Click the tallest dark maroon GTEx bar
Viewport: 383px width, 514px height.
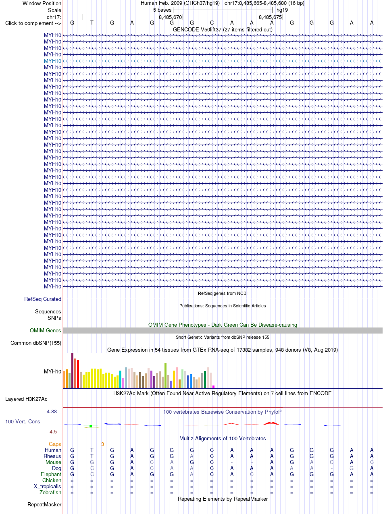(x=73, y=371)
